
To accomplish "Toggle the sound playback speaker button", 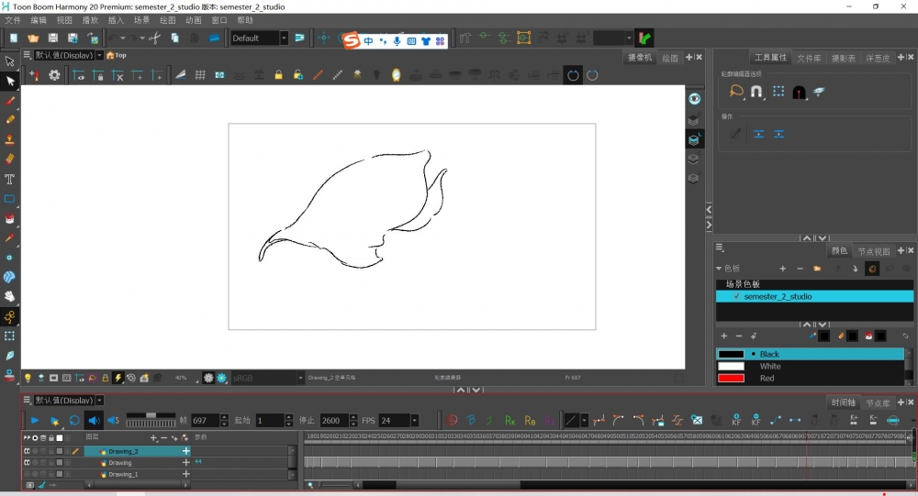I will (x=94, y=421).
